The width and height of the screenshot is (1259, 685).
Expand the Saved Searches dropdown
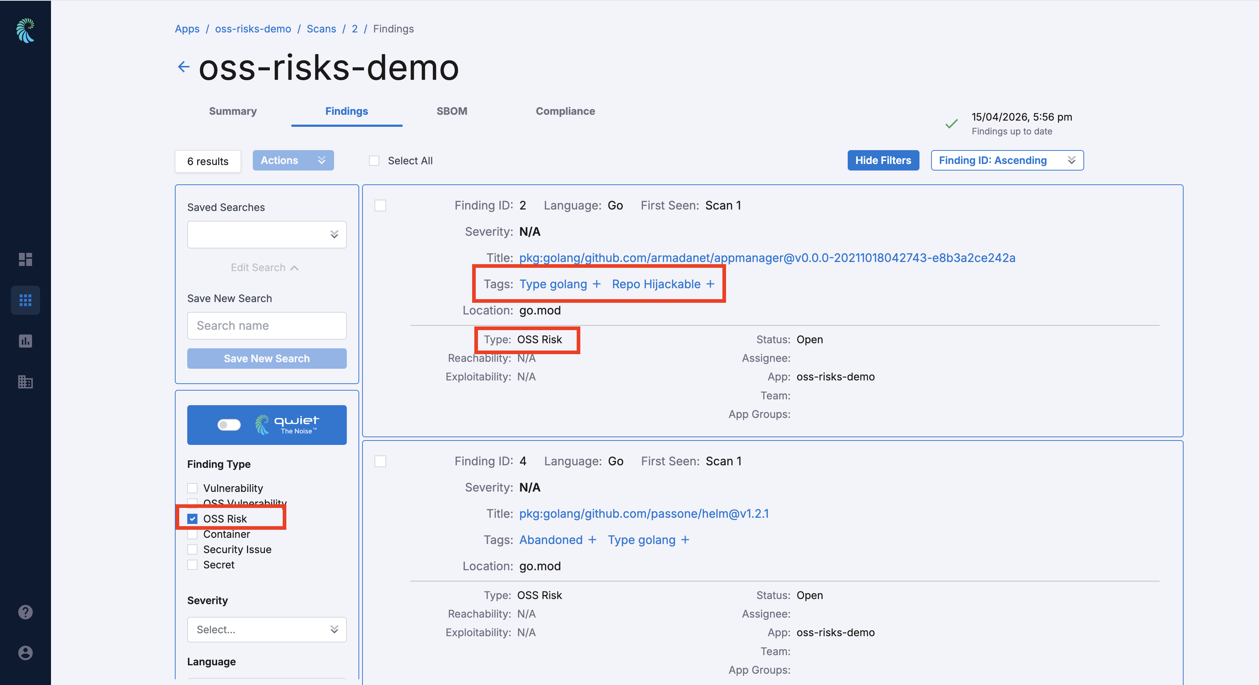coord(267,235)
